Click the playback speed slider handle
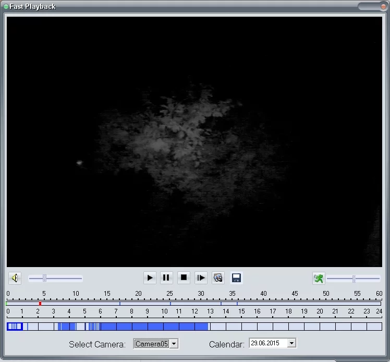The height and width of the screenshot is (362, 390). [x=354, y=279]
